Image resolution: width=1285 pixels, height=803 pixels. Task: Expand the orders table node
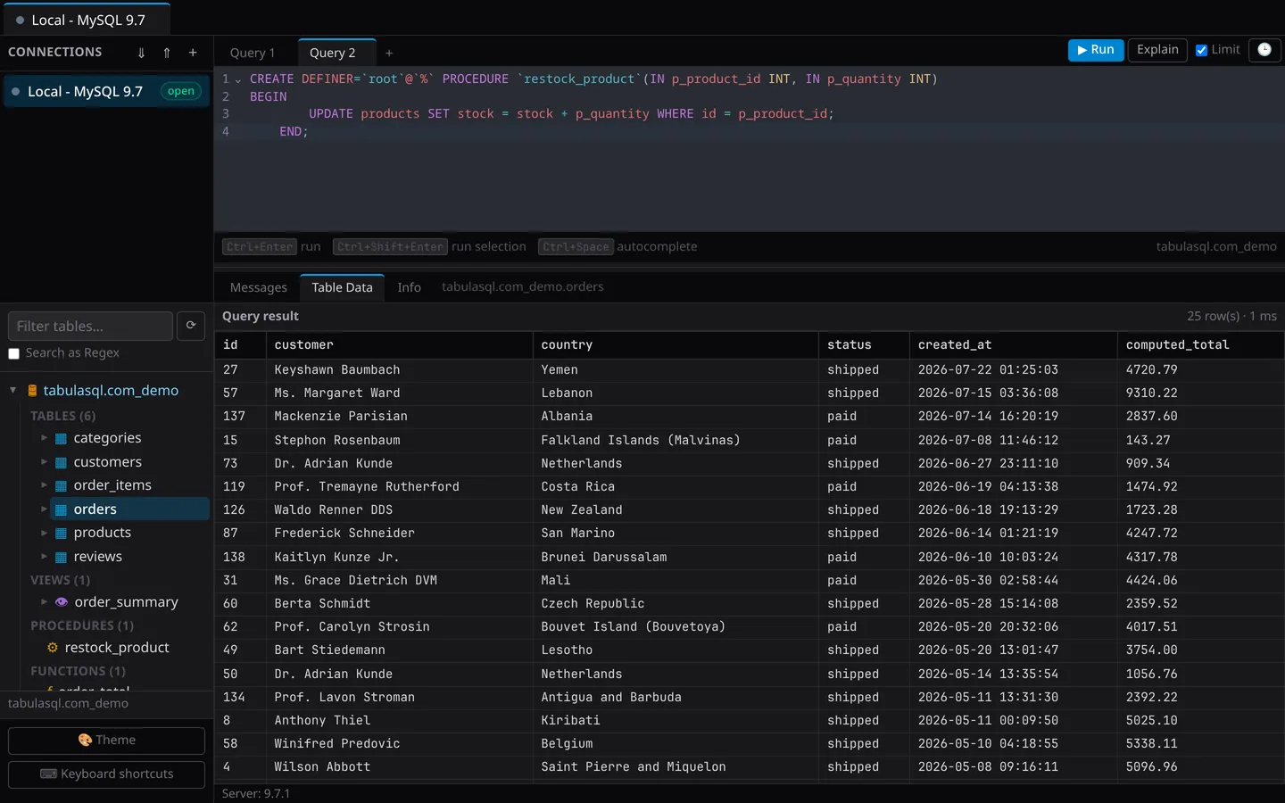coord(44,509)
